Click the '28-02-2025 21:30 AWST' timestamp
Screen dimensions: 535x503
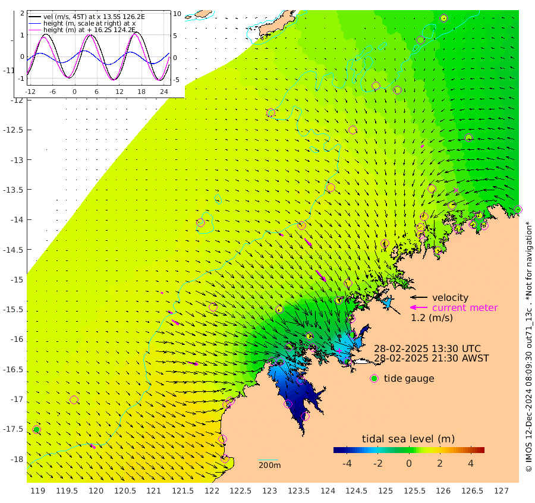pos(432,359)
